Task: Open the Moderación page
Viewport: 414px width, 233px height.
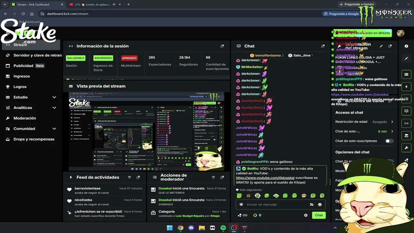Action: [25, 118]
